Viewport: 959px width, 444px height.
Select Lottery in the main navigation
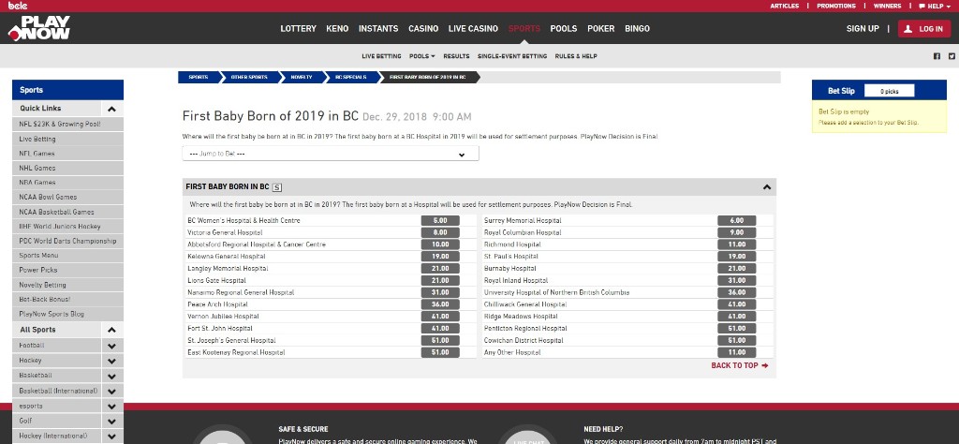point(298,29)
